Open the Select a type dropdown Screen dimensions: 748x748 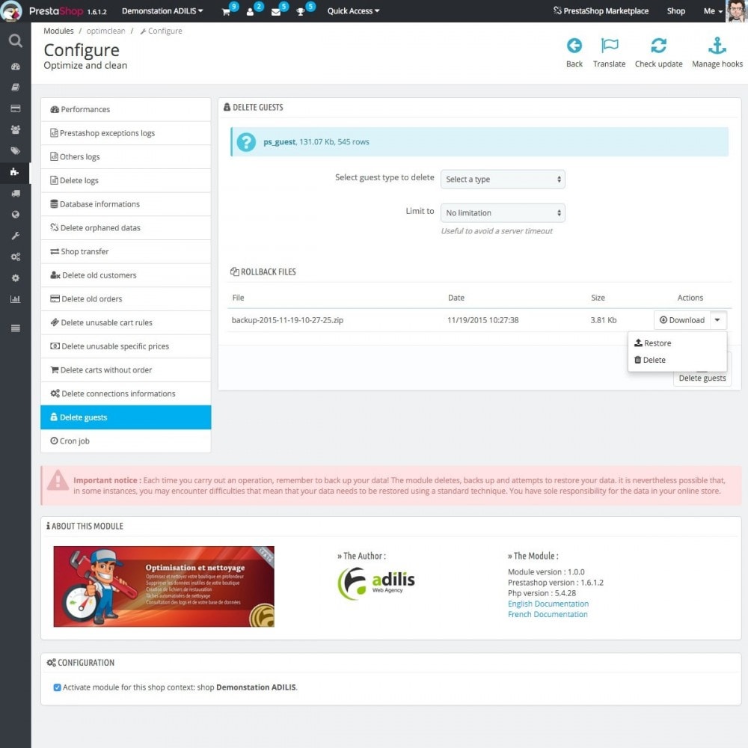click(x=503, y=180)
